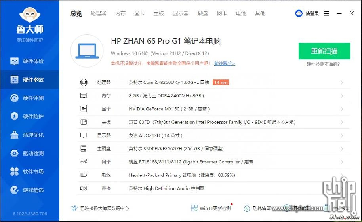Switch to the 处理器 top tab
The height and width of the screenshot is (222, 362).
(x=98, y=13)
